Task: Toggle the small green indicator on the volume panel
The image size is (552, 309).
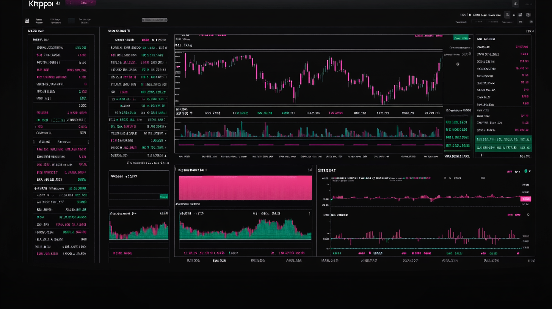Action: click(x=164, y=197)
